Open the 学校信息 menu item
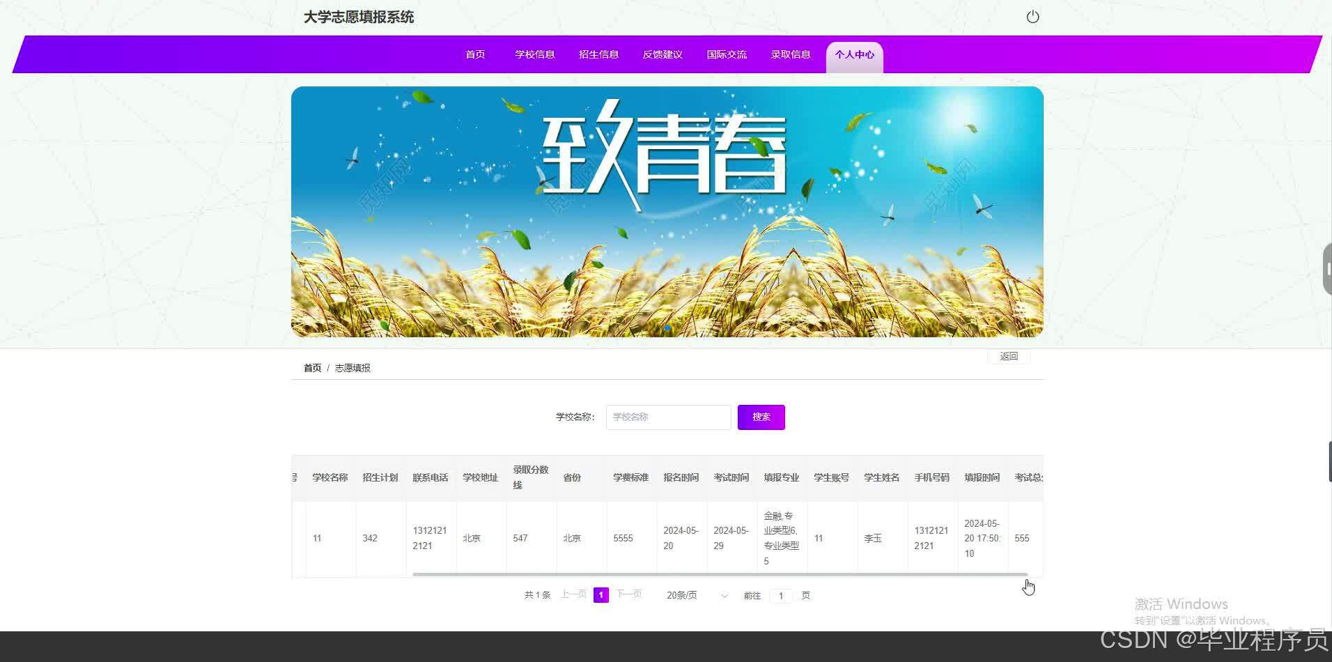 coord(534,54)
